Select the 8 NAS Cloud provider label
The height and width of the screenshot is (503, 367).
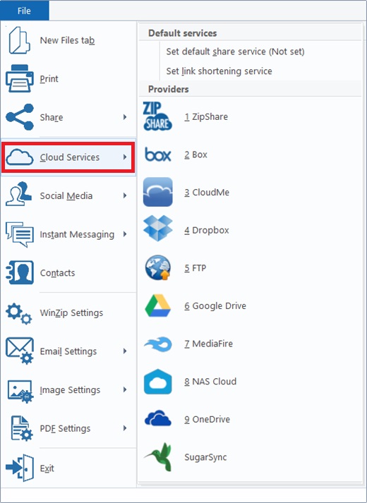pos(210,382)
